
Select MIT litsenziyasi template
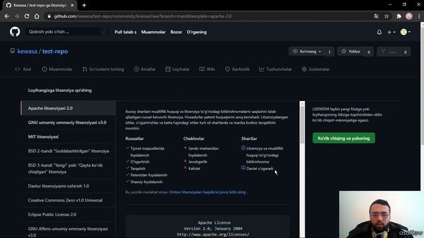[x=68, y=137]
